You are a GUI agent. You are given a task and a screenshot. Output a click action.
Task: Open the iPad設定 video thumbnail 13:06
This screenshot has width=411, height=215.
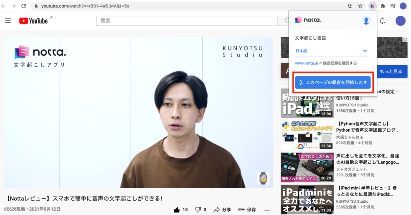(x=307, y=103)
